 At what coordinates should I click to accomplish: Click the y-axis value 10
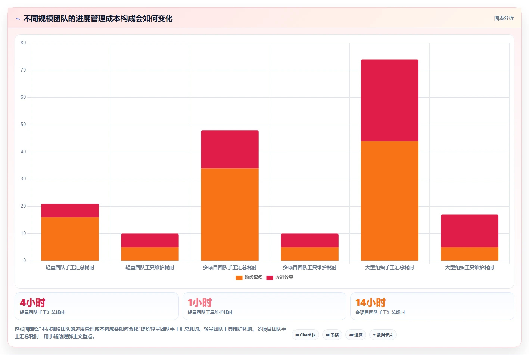[23, 233]
